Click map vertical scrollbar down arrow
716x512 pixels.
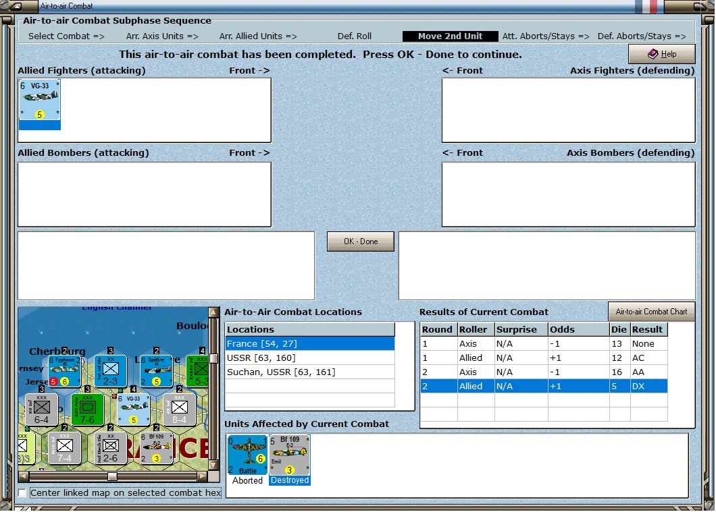click(x=213, y=465)
